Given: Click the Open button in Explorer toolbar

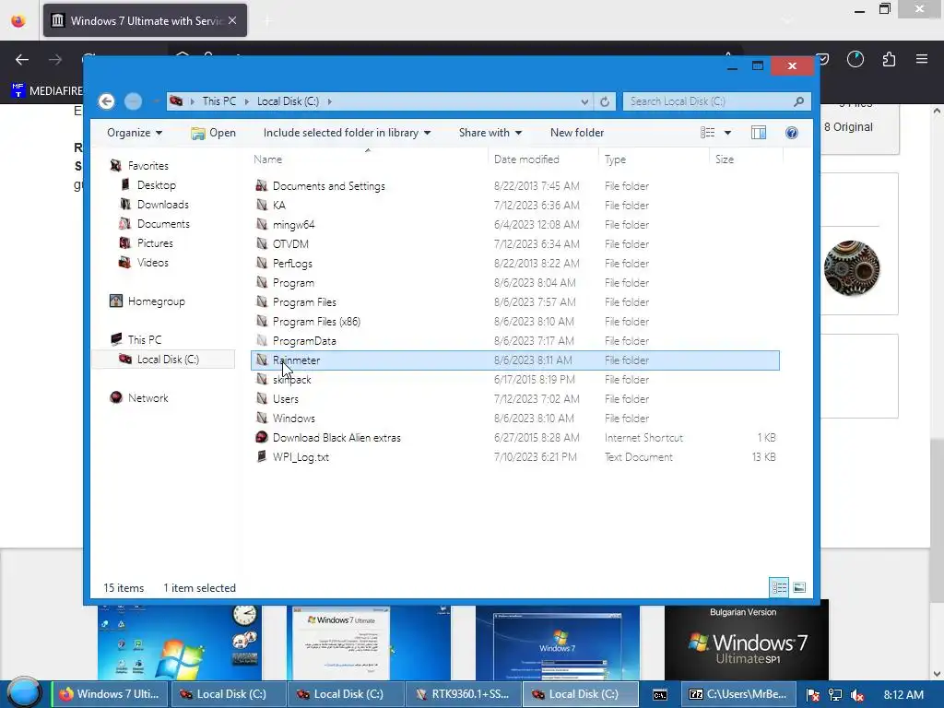Looking at the screenshot, I should pyautogui.click(x=213, y=133).
